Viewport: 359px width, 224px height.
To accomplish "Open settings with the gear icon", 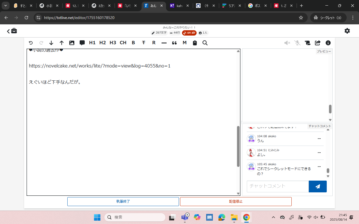I will pos(347,31).
